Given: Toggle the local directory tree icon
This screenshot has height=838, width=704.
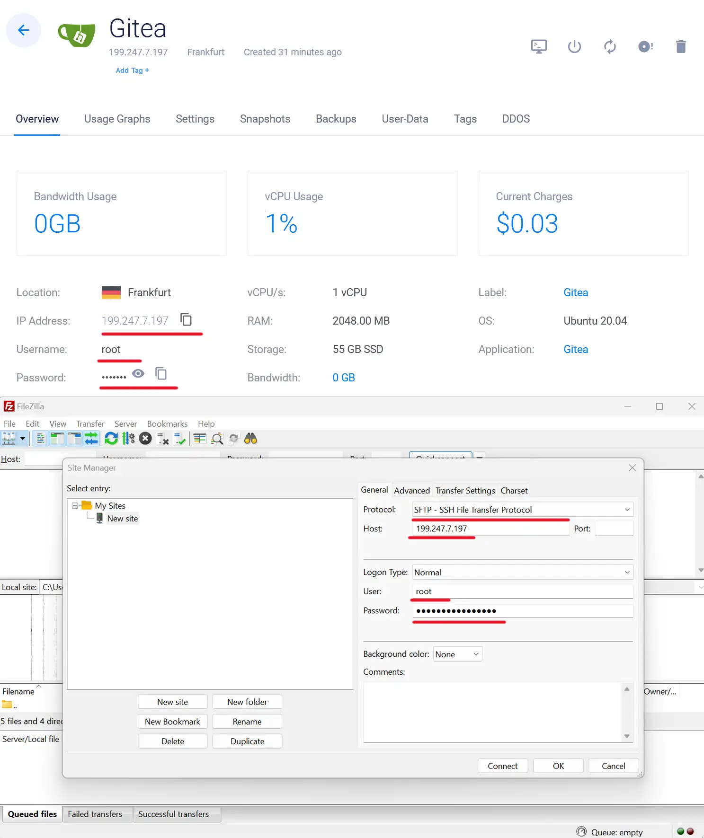Looking at the screenshot, I should (57, 439).
